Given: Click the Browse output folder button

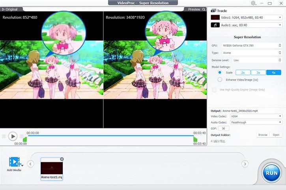Looking at the screenshot, I should click(262, 135).
